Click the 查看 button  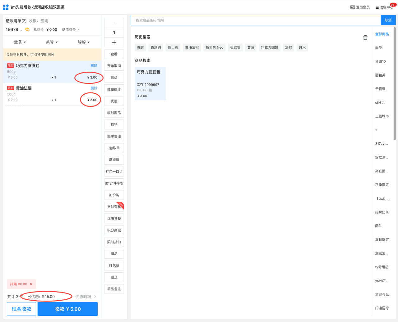coord(114,54)
